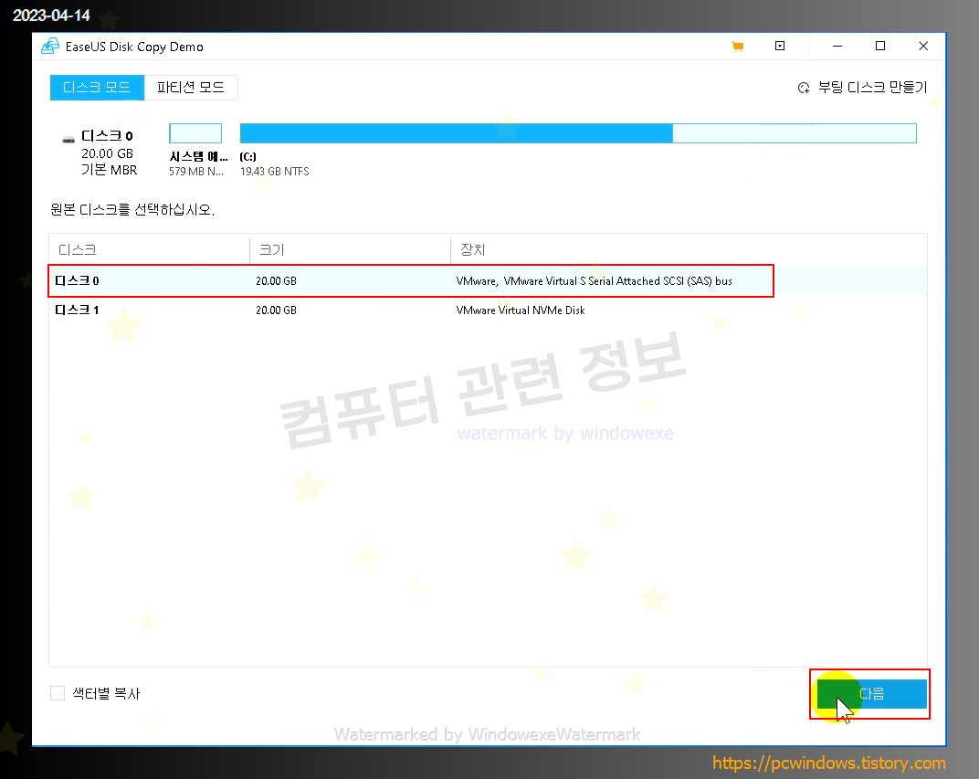Switch to 디스크 모드 tab
Viewport: 979px width, 779px height.
tap(97, 88)
